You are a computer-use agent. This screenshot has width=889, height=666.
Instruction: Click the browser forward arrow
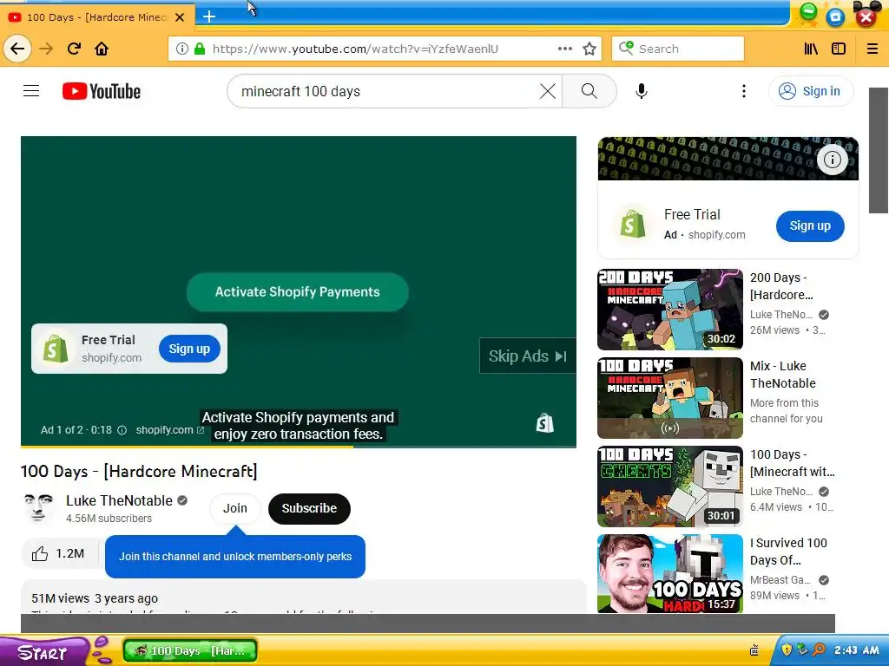point(46,49)
